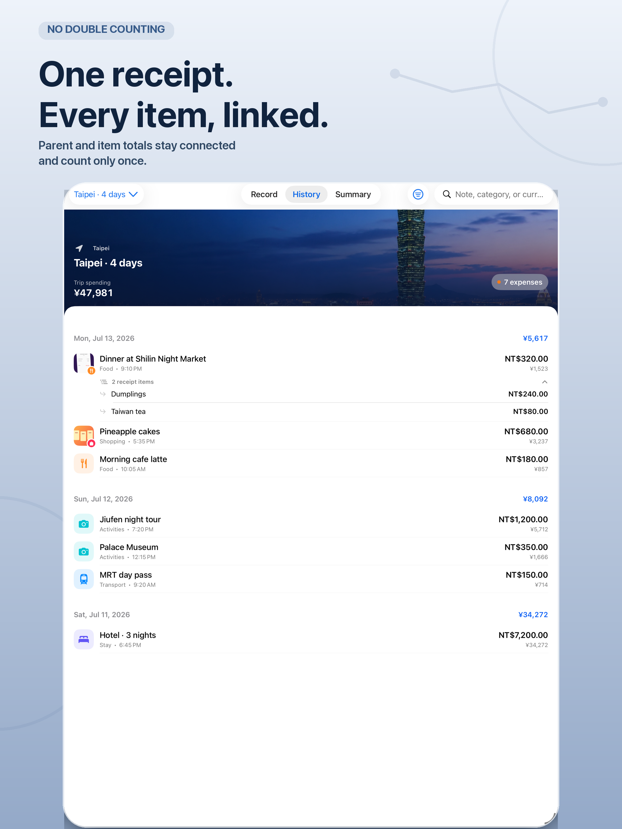Screen dimensions: 622x829
Task: Click the camera icon for Jiufen night tour
Action: point(83,524)
